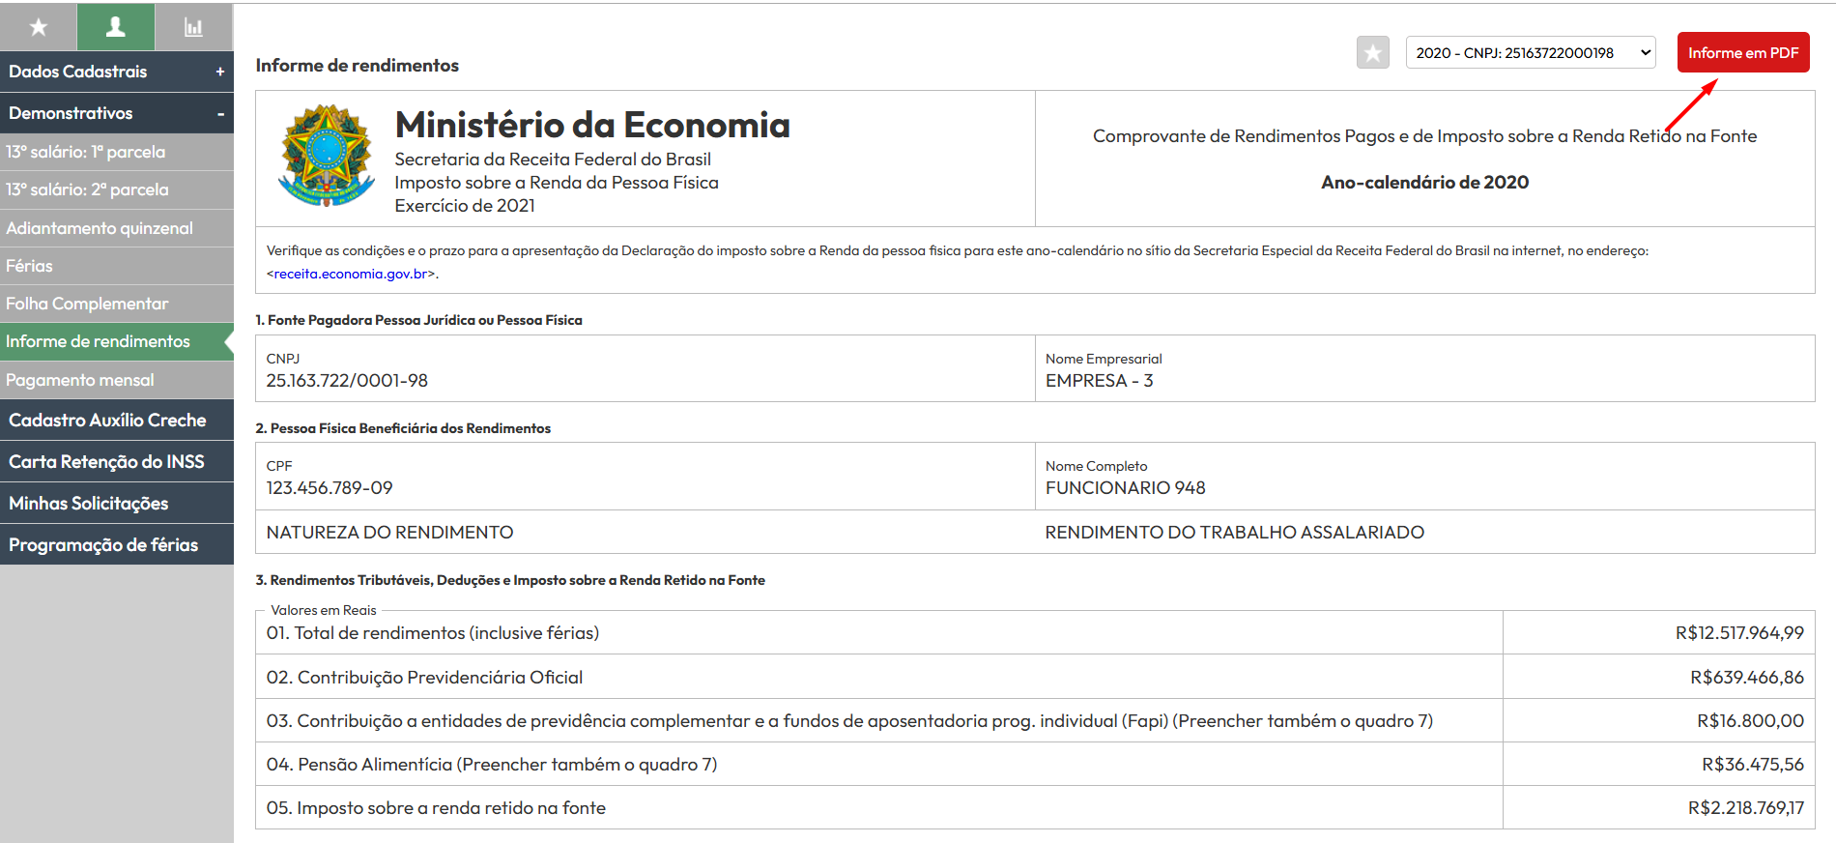
Task: Click the Exercício de 2021 text
Action: pos(465,206)
